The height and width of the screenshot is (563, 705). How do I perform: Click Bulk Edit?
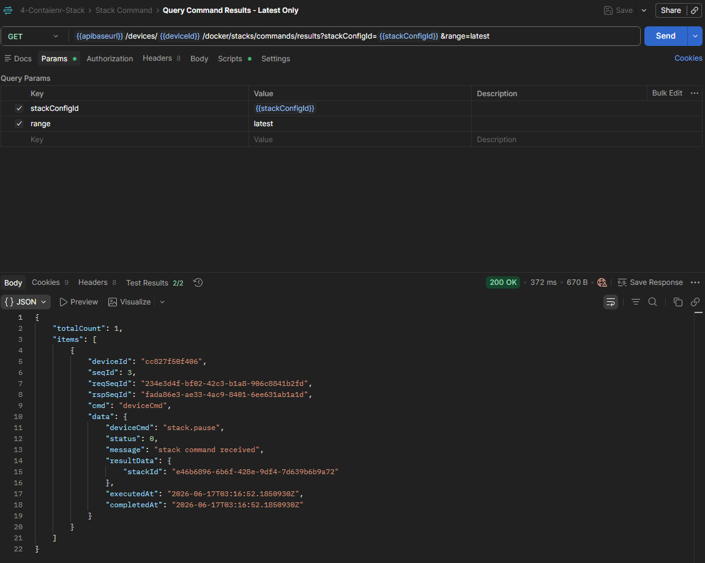tap(667, 93)
